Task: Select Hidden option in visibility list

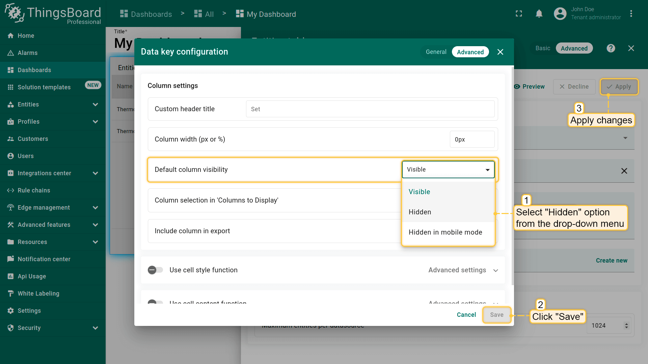Action: (420, 212)
